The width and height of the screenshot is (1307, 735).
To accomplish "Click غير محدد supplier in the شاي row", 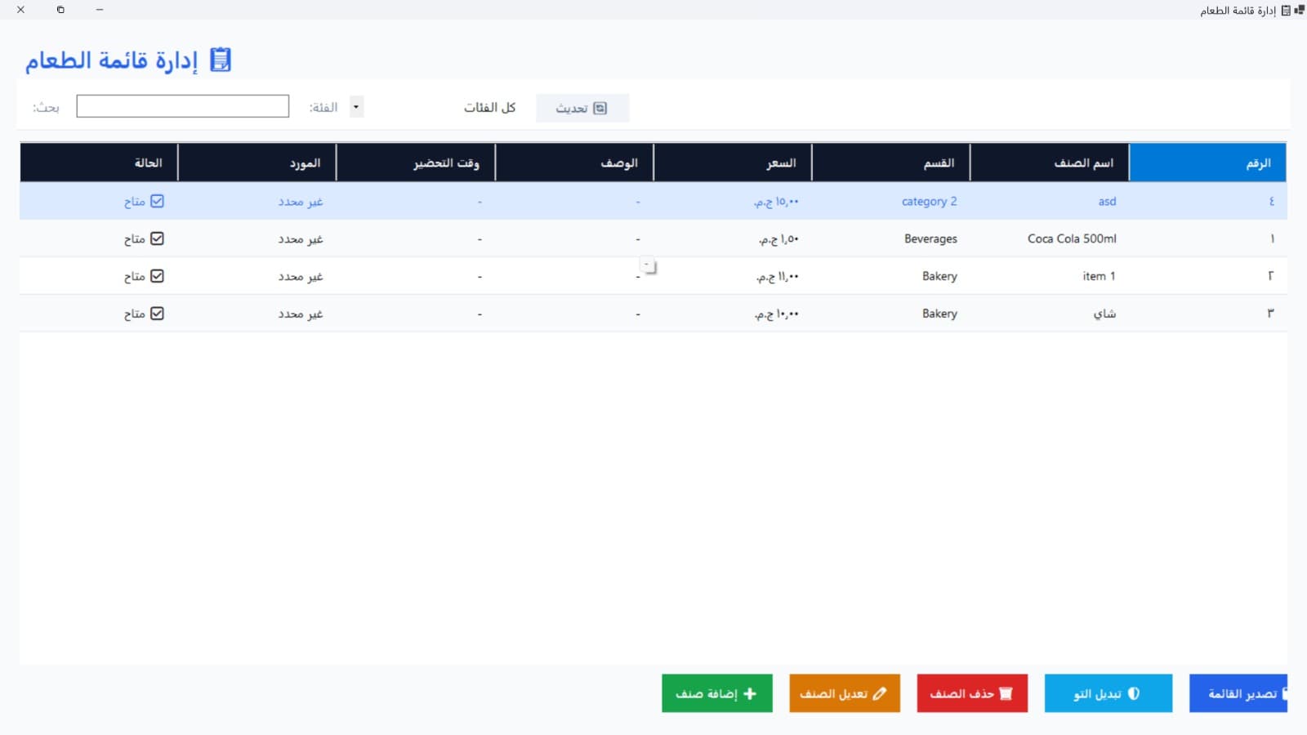I will click(301, 314).
